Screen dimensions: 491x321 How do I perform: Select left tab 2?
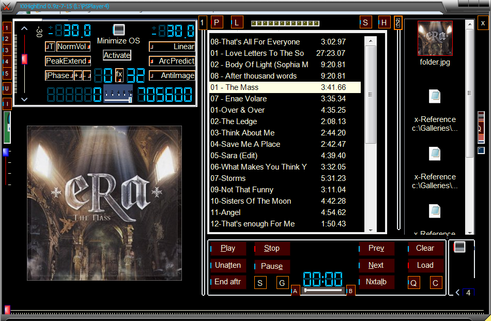[7, 39]
